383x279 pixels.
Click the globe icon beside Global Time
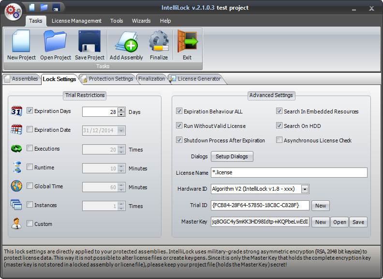tap(16, 186)
